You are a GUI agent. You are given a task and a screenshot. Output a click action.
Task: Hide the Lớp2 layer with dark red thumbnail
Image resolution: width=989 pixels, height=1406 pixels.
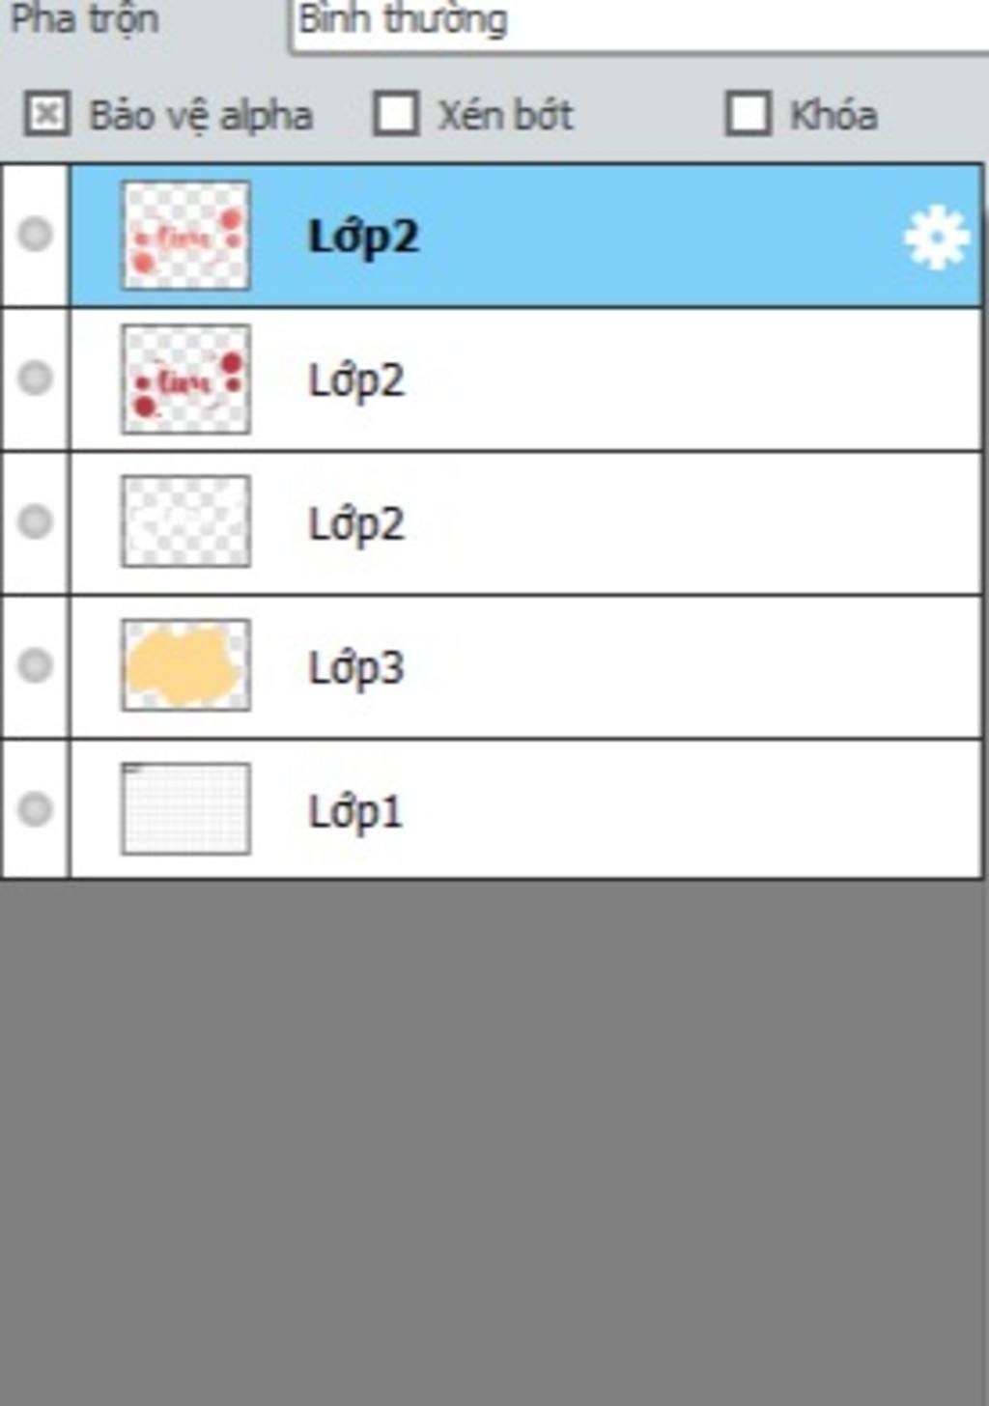click(36, 378)
